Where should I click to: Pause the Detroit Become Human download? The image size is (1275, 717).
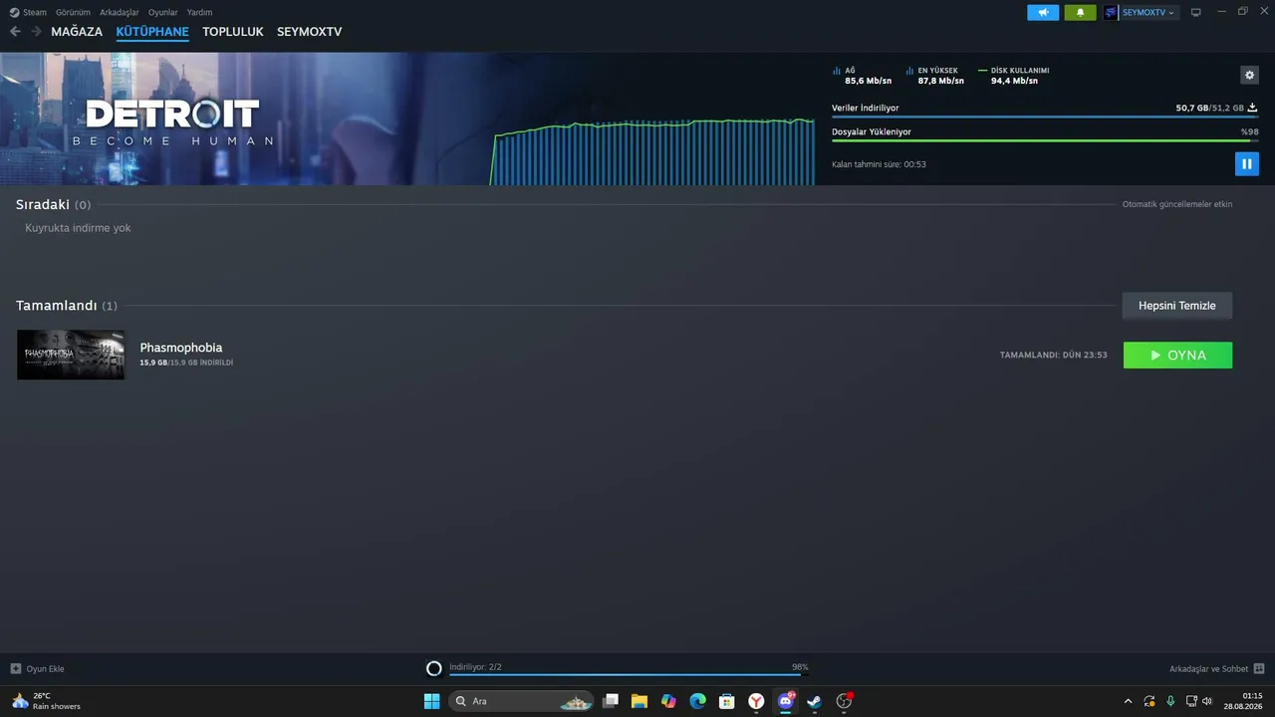click(1246, 163)
